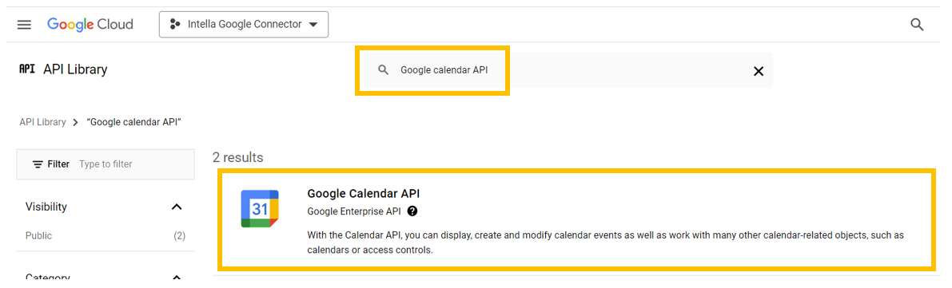Click the Calendar API description text
Screen dimensions: 952x288
pyautogui.click(x=606, y=242)
